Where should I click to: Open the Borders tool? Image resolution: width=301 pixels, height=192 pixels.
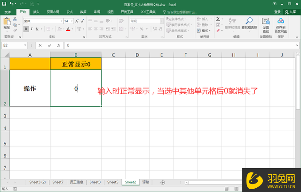coord(48,29)
